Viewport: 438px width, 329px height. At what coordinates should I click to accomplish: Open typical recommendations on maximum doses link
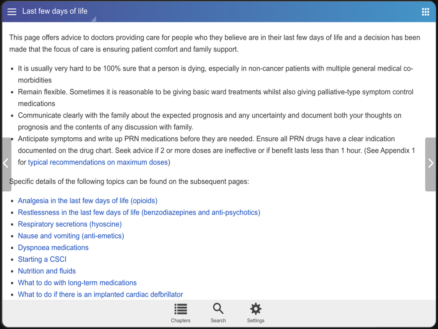click(98, 162)
